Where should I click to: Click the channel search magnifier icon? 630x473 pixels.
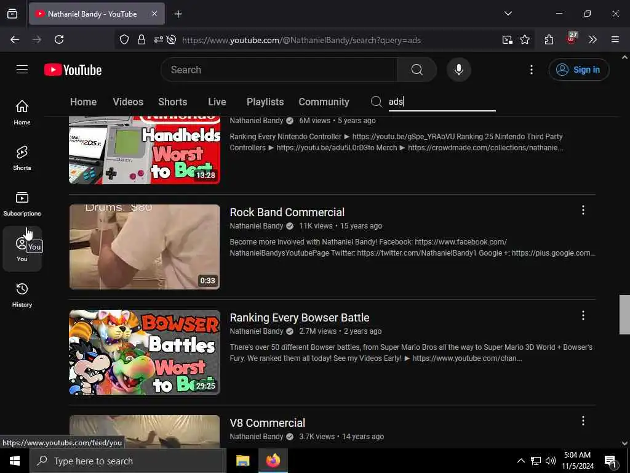(376, 102)
